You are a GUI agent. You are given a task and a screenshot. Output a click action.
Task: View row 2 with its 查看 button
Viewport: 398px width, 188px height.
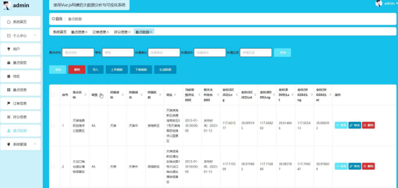[341, 166]
